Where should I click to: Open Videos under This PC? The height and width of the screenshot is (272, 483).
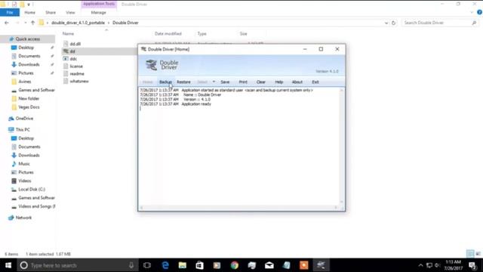25,181
